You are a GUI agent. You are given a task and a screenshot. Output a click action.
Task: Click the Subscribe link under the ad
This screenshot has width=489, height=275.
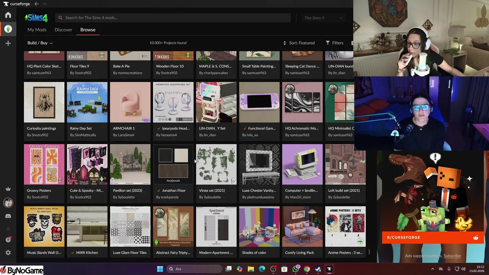[x=452, y=256]
